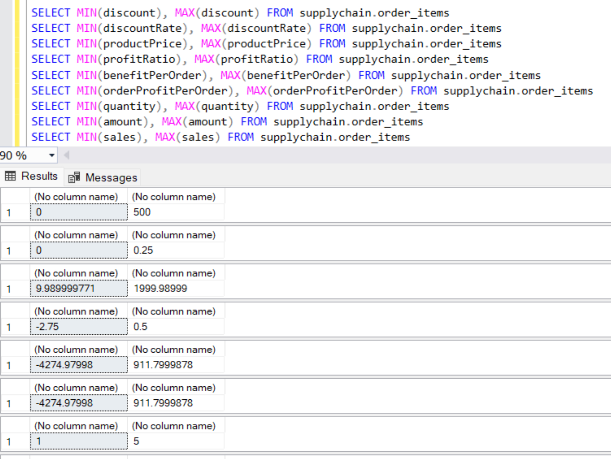Click the 9.989999771 result cell
The height and width of the screenshot is (459, 611).
[78, 288]
